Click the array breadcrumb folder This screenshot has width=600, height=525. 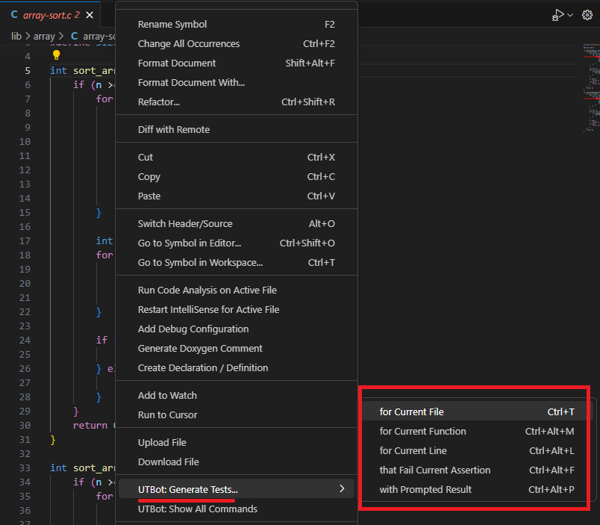(x=44, y=36)
